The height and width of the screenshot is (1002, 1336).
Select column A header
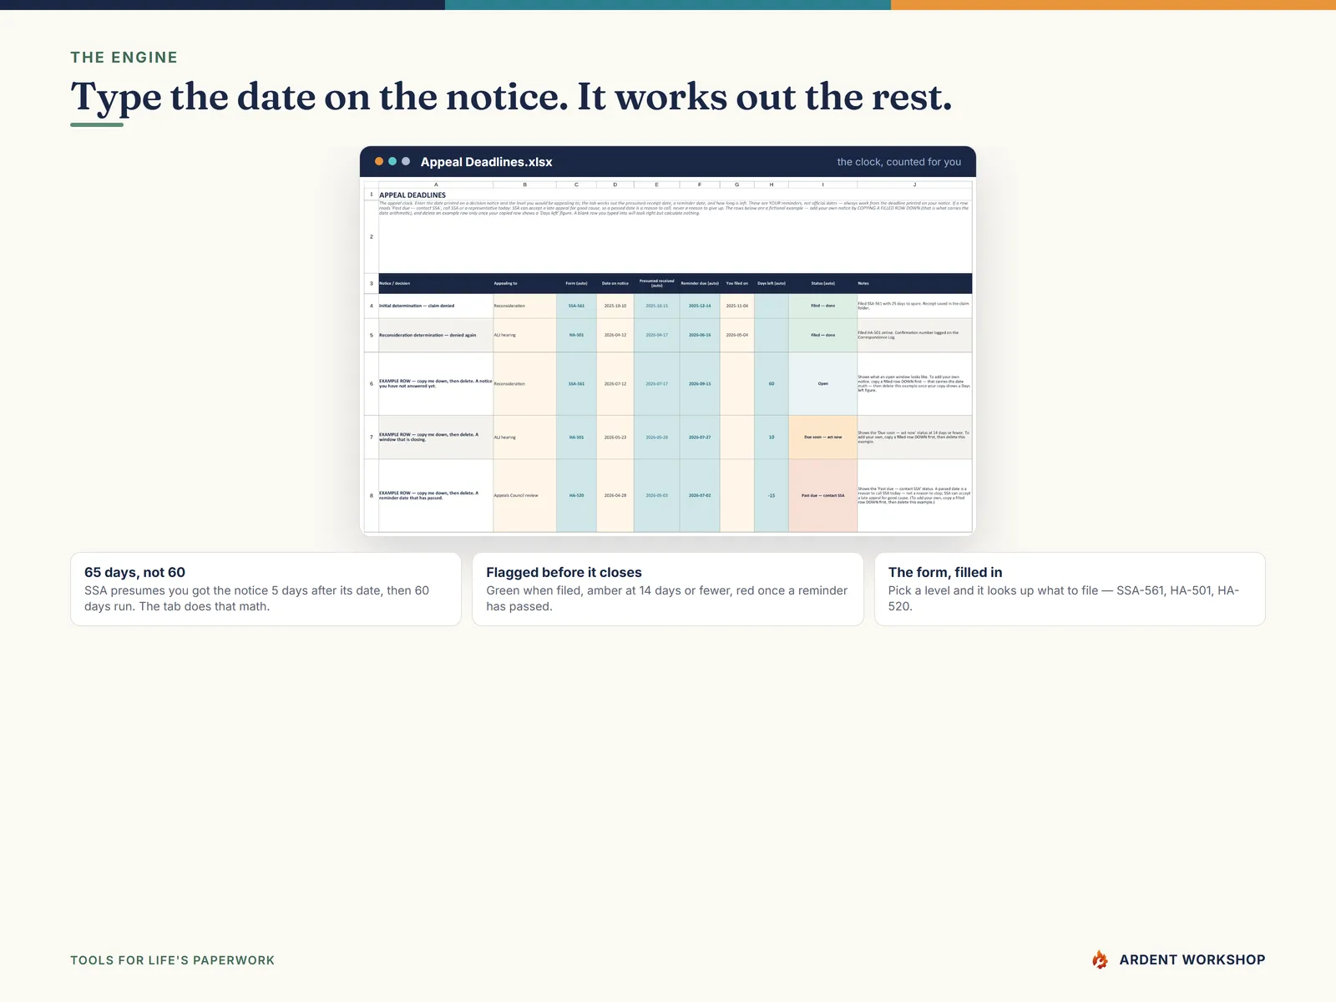pos(436,185)
